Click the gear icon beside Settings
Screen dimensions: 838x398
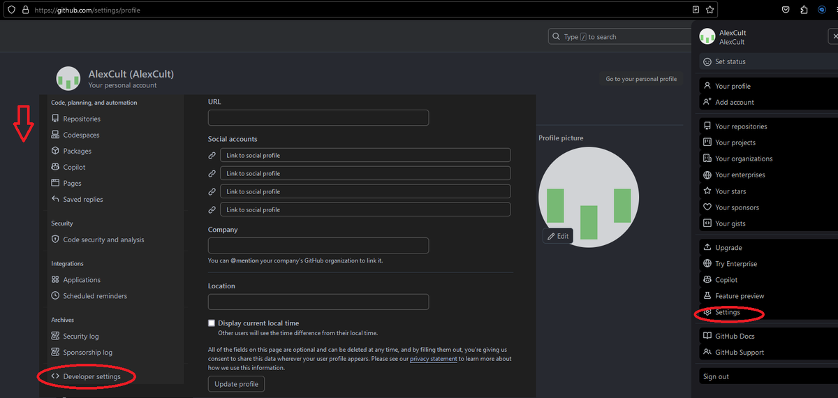click(707, 312)
